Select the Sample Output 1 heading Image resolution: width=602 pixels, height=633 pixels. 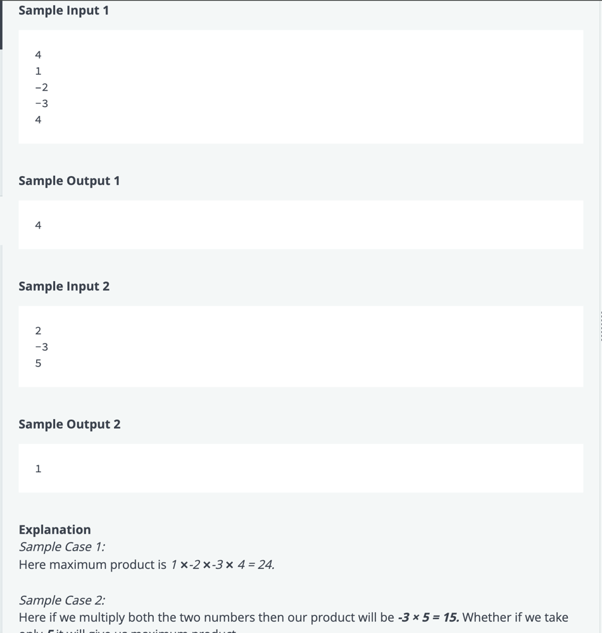tap(69, 181)
